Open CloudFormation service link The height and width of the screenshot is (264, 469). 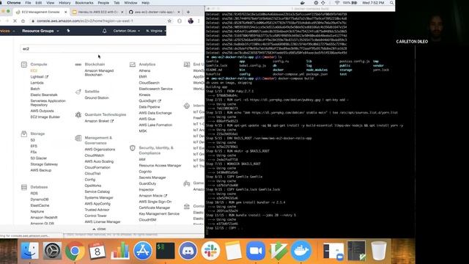point(97,167)
